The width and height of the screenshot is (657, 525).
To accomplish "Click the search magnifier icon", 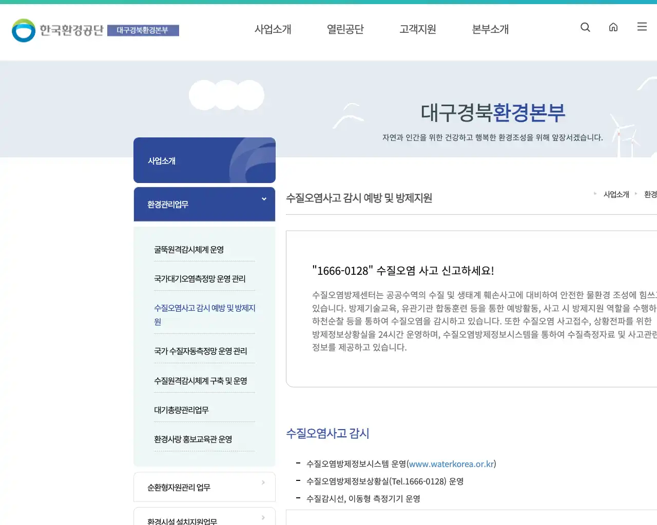I will (585, 27).
